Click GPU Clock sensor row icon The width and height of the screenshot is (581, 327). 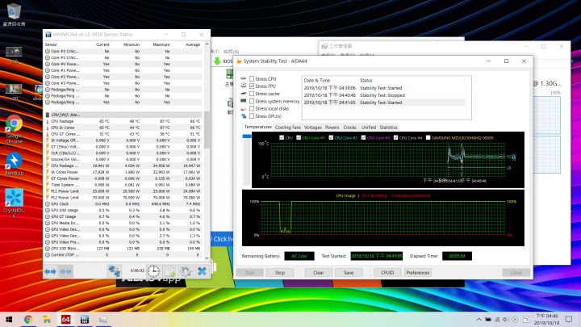point(48,204)
